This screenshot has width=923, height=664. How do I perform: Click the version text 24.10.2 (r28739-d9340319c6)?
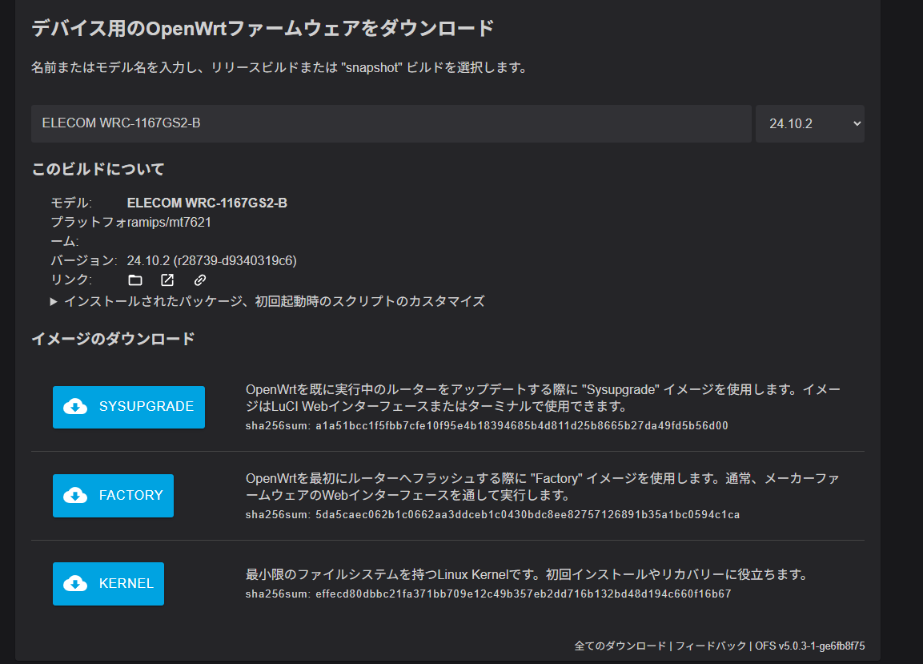coord(212,260)
